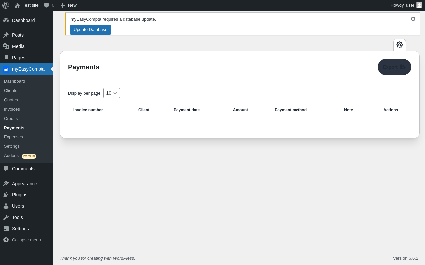Screen dimensions: 425x265
Task: Open the gear settings icon above Payments
Action: tap(400, 45)
